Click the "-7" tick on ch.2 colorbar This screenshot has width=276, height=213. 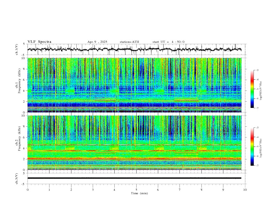coord(257,166)
